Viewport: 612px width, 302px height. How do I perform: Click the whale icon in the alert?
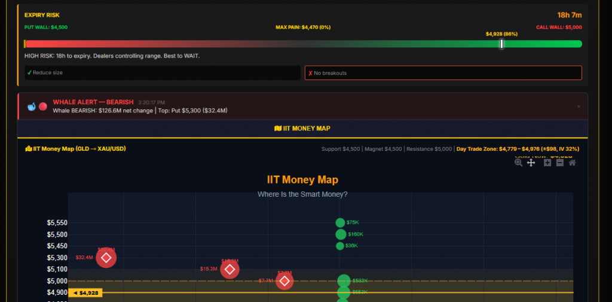pyautogui.click(x=32, y=106)
